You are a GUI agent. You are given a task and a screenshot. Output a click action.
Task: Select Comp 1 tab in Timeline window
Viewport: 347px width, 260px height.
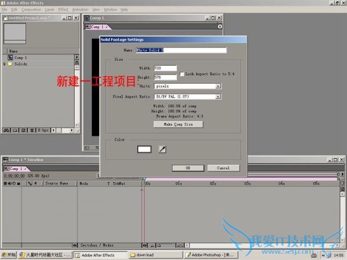click(16, 169)
